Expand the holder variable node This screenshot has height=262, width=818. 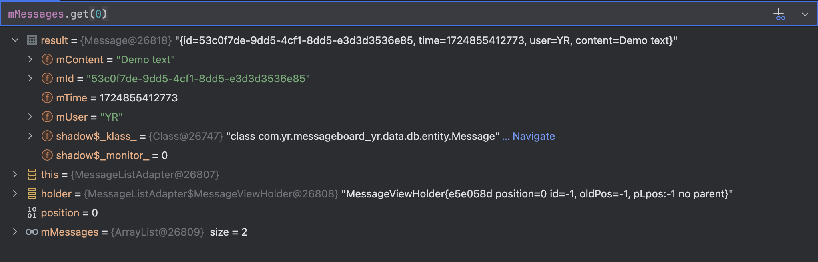15,194
